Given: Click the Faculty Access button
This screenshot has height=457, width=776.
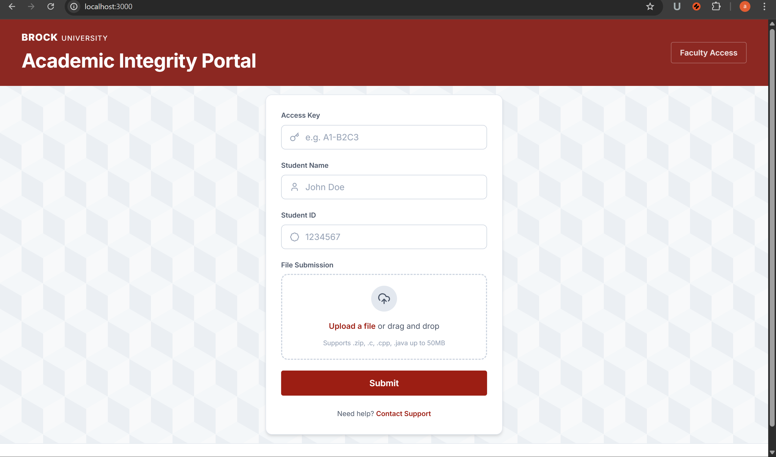Looking at the screenshot, I should pos(709,52).
